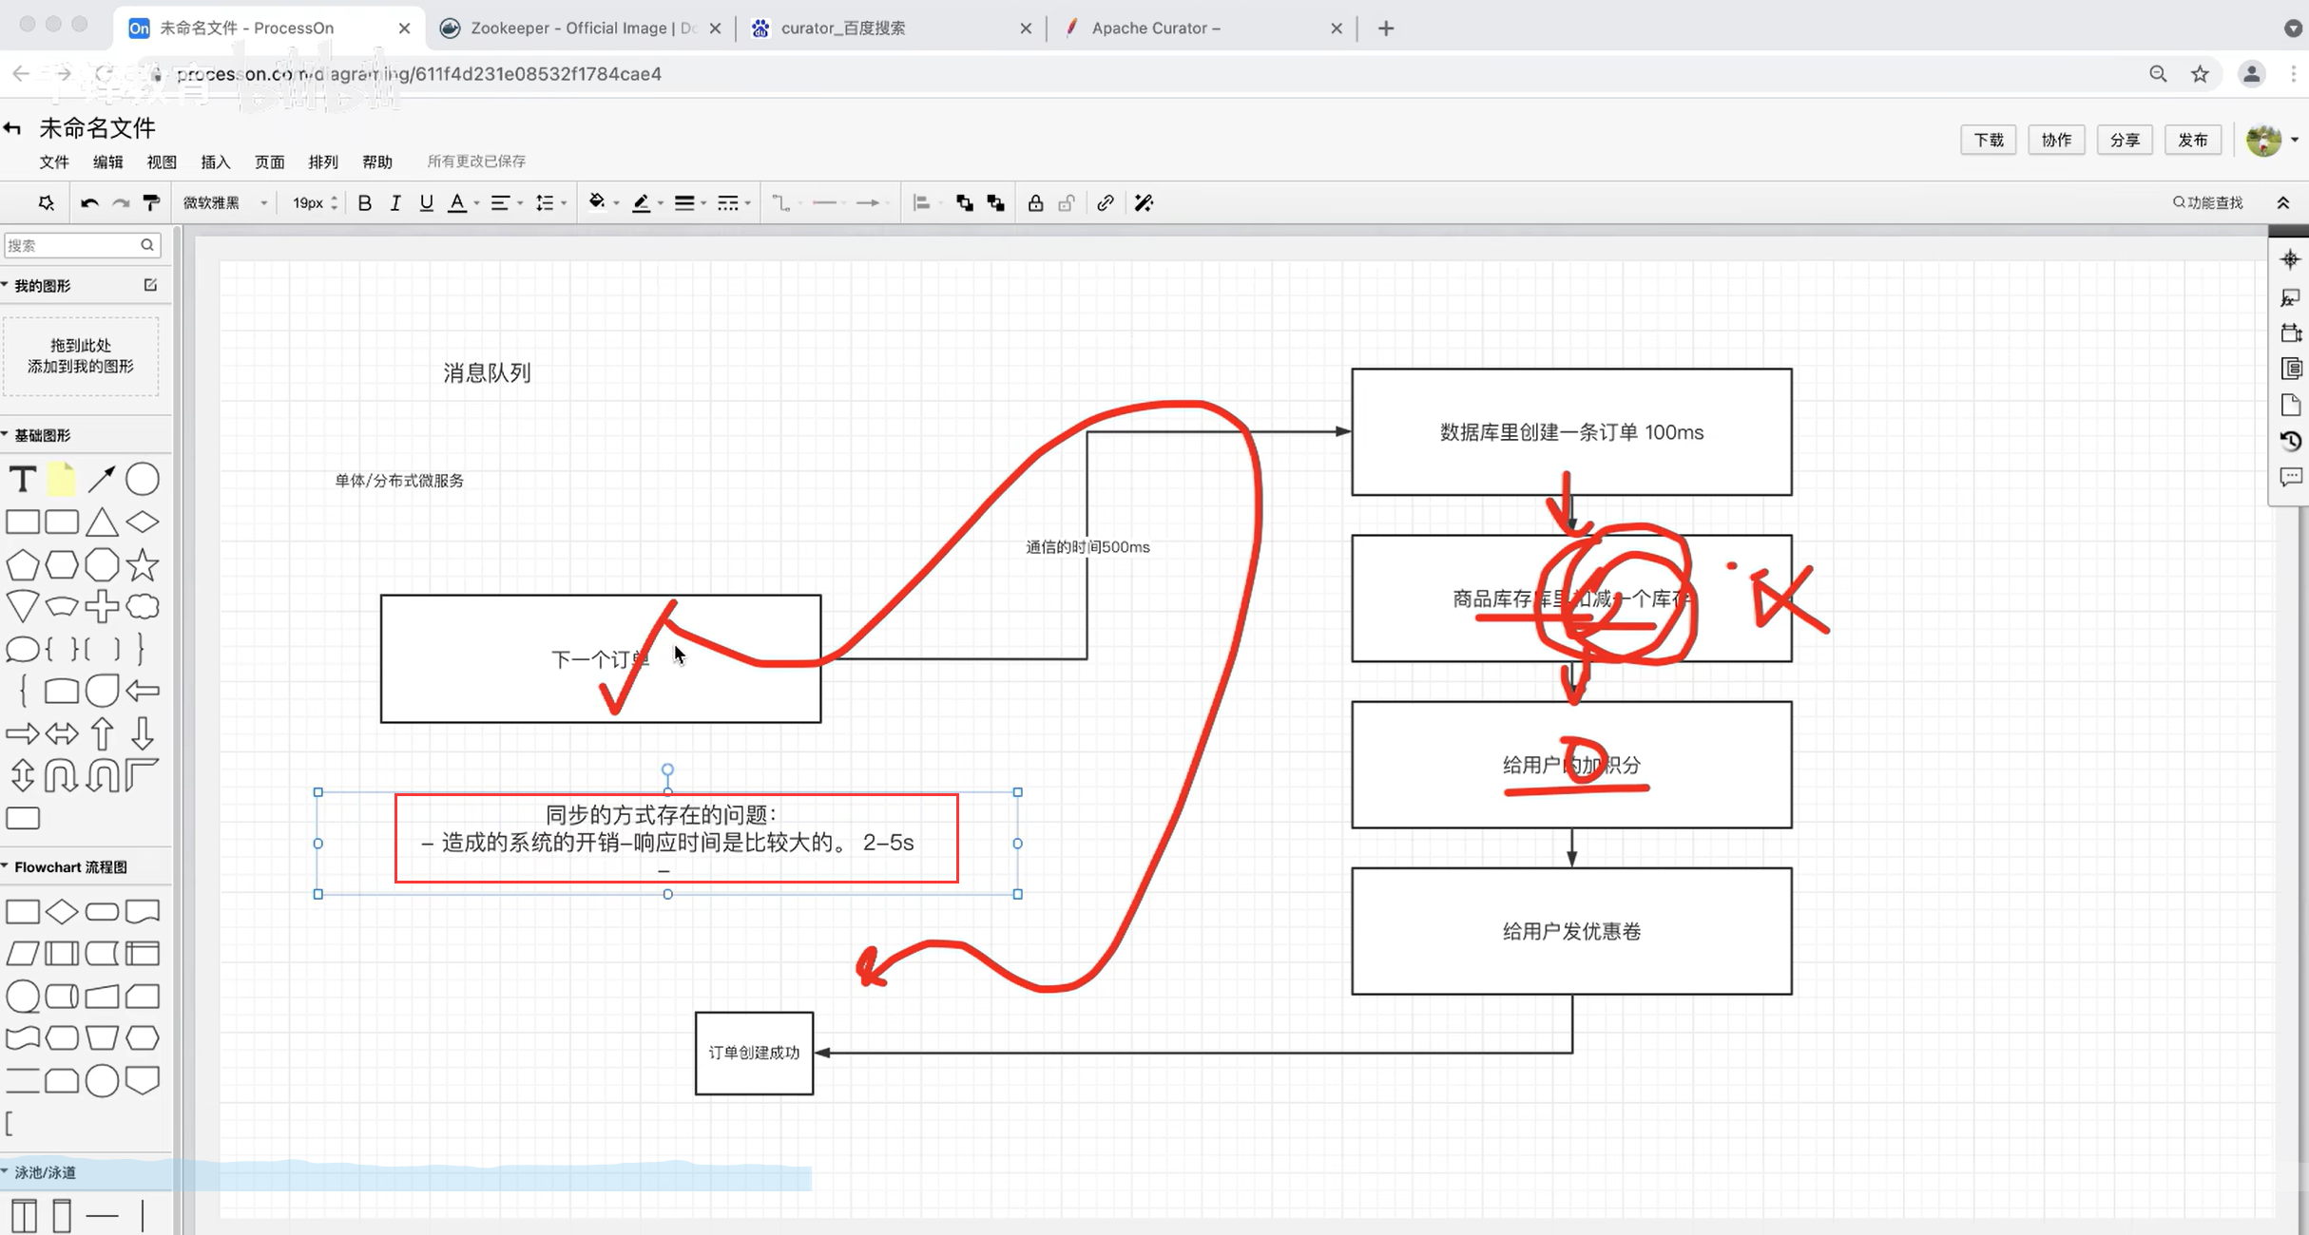
Task: Open the fill color bucket swatch
Action: coord(597,201)
